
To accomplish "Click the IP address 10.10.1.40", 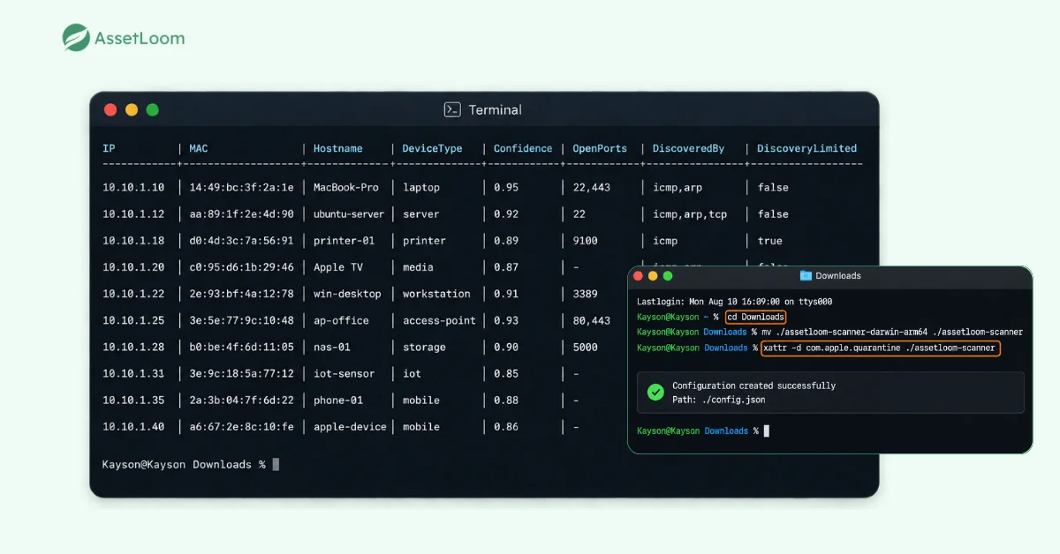I will 133,427.
